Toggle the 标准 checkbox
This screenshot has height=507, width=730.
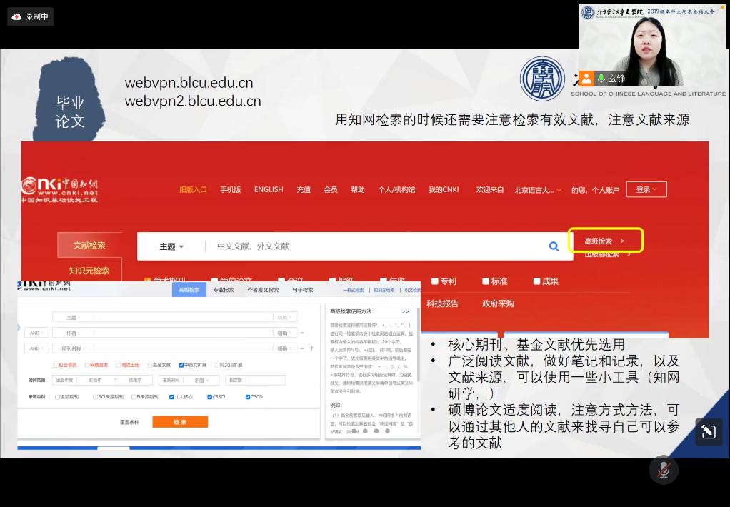tap(486, 281)
